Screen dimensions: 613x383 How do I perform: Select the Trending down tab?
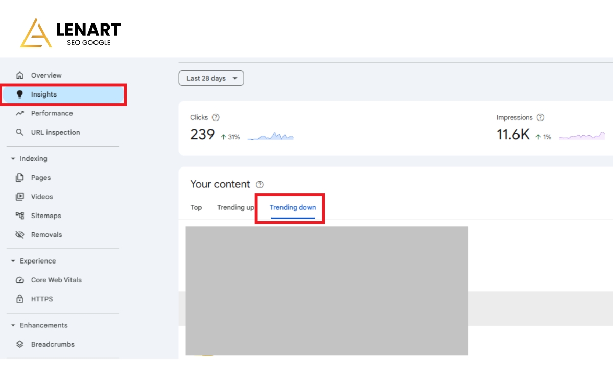pos(293,207)
